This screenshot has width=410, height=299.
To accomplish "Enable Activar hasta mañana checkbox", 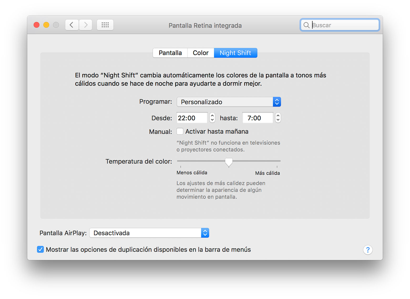I will click(180, 131).
